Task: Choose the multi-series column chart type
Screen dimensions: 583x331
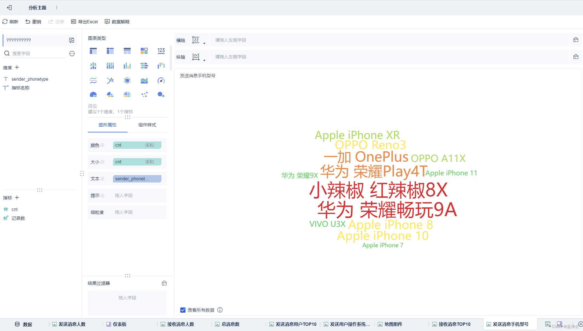Action: pyautogui.click(x=127, y=66)
